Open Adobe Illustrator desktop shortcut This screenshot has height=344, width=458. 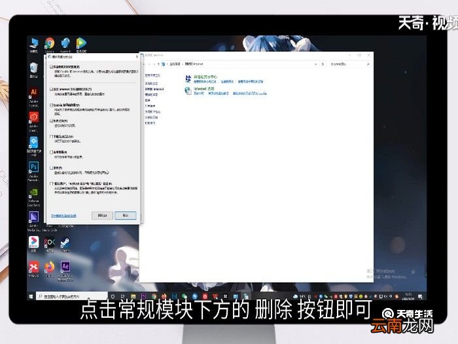[34, 97]
